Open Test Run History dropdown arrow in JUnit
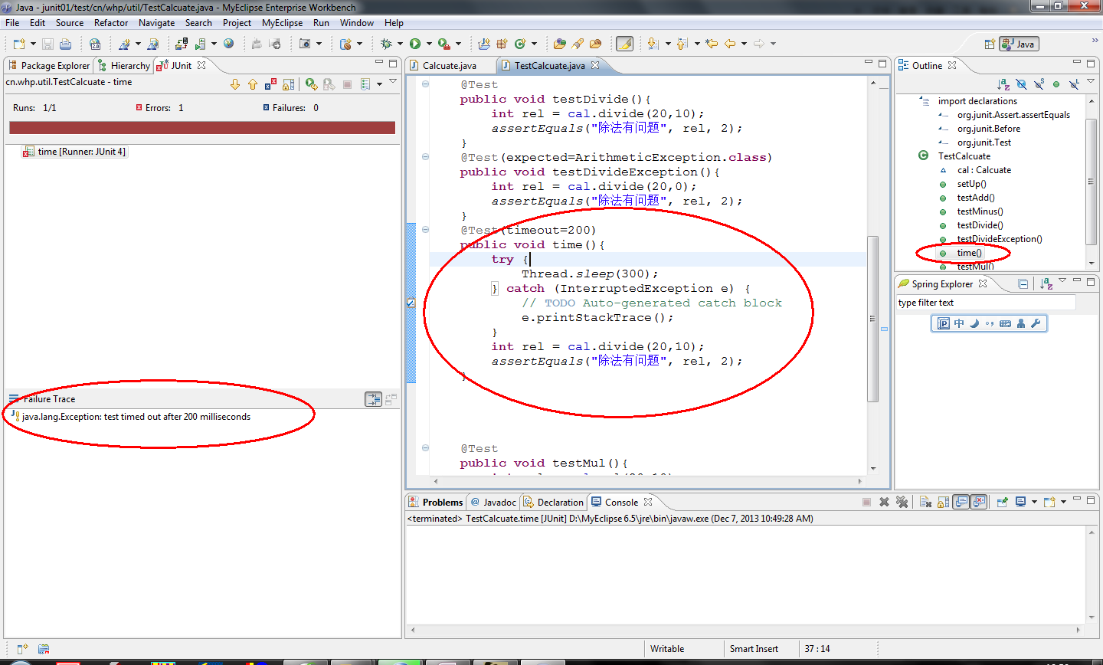This screenshot has height=665, width=1103. 379,84
